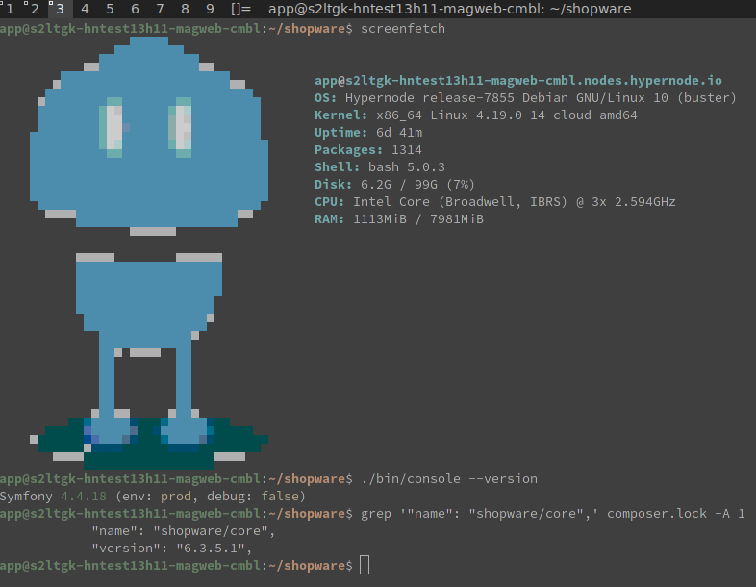Switch to workspace tag 9
Image resolution: width=756 pixels, height=587 pixels.
211,9
